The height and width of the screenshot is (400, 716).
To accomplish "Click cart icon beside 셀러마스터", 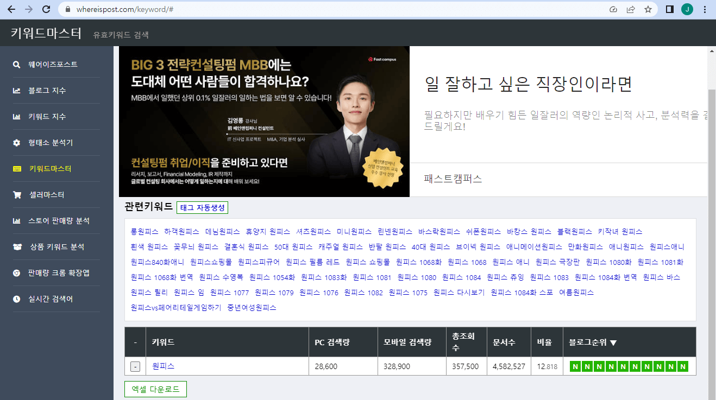I will [17, 195].
